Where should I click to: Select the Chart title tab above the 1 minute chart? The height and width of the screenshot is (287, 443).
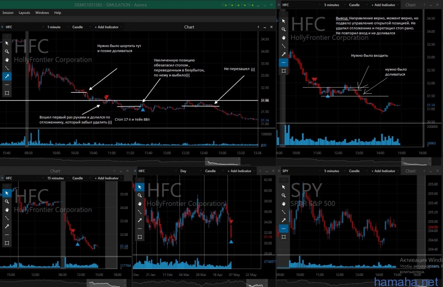click(x=189, y=27)
